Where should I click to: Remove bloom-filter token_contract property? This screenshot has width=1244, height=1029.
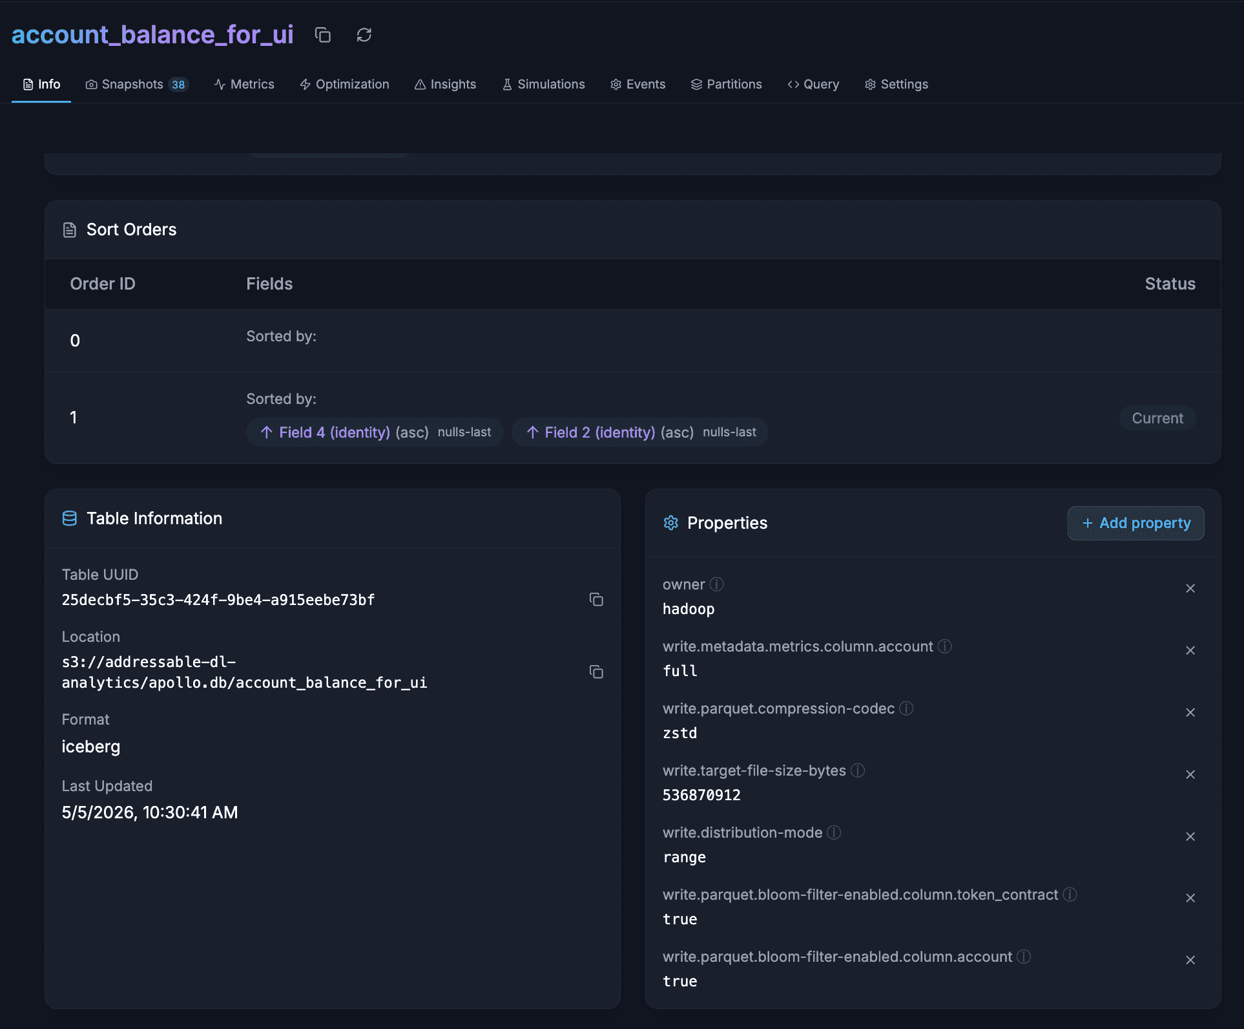point(1190,898)
